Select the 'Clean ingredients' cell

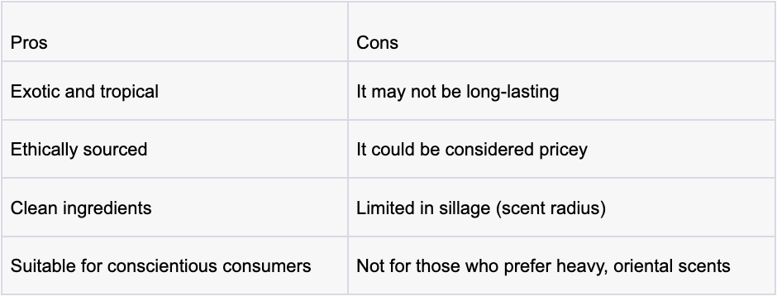[174, 208]
